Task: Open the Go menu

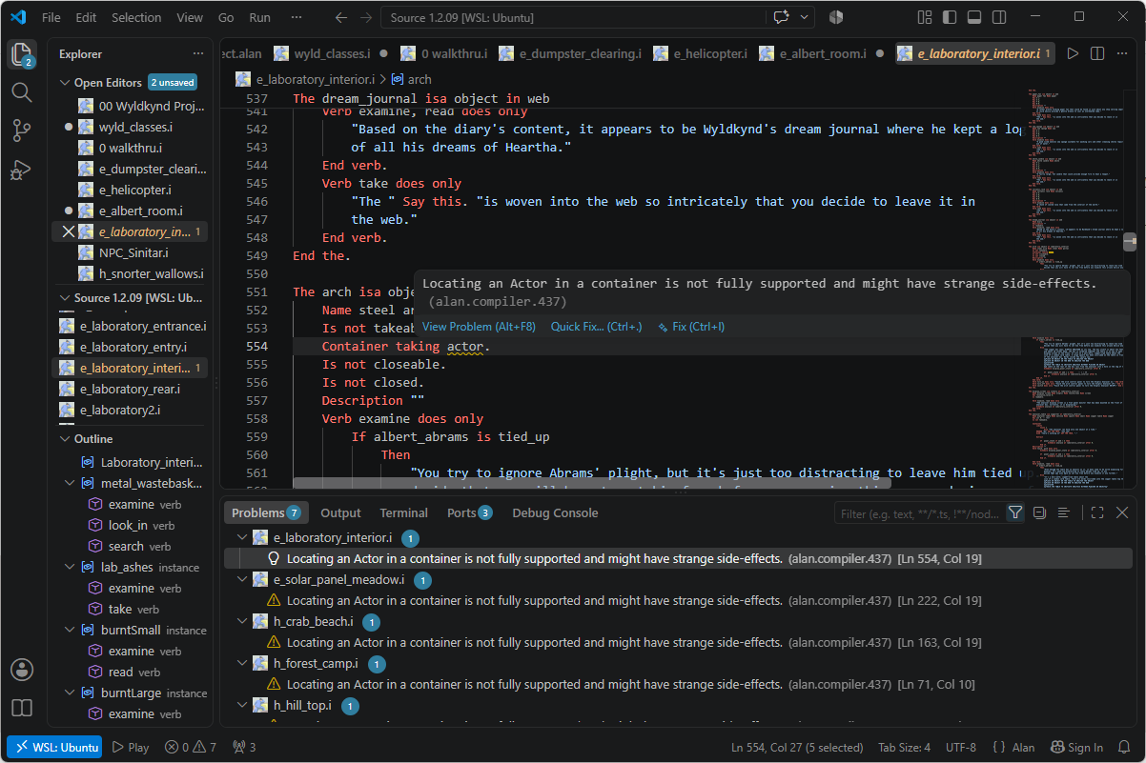Action: point(226,17)
